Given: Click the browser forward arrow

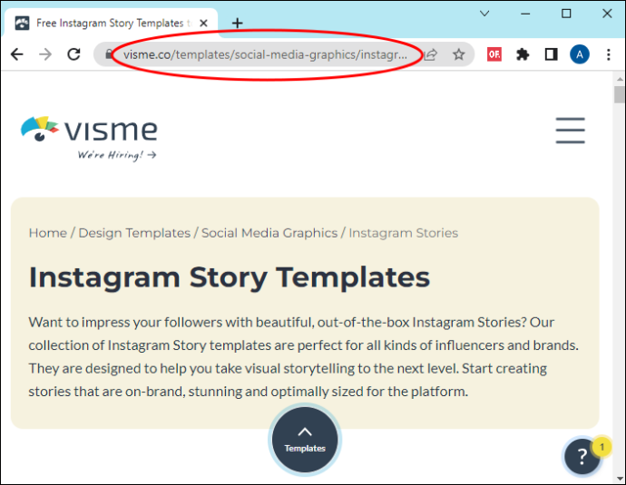Looking at the screenshot, I should pyautogui.click(x=45, y=54).
